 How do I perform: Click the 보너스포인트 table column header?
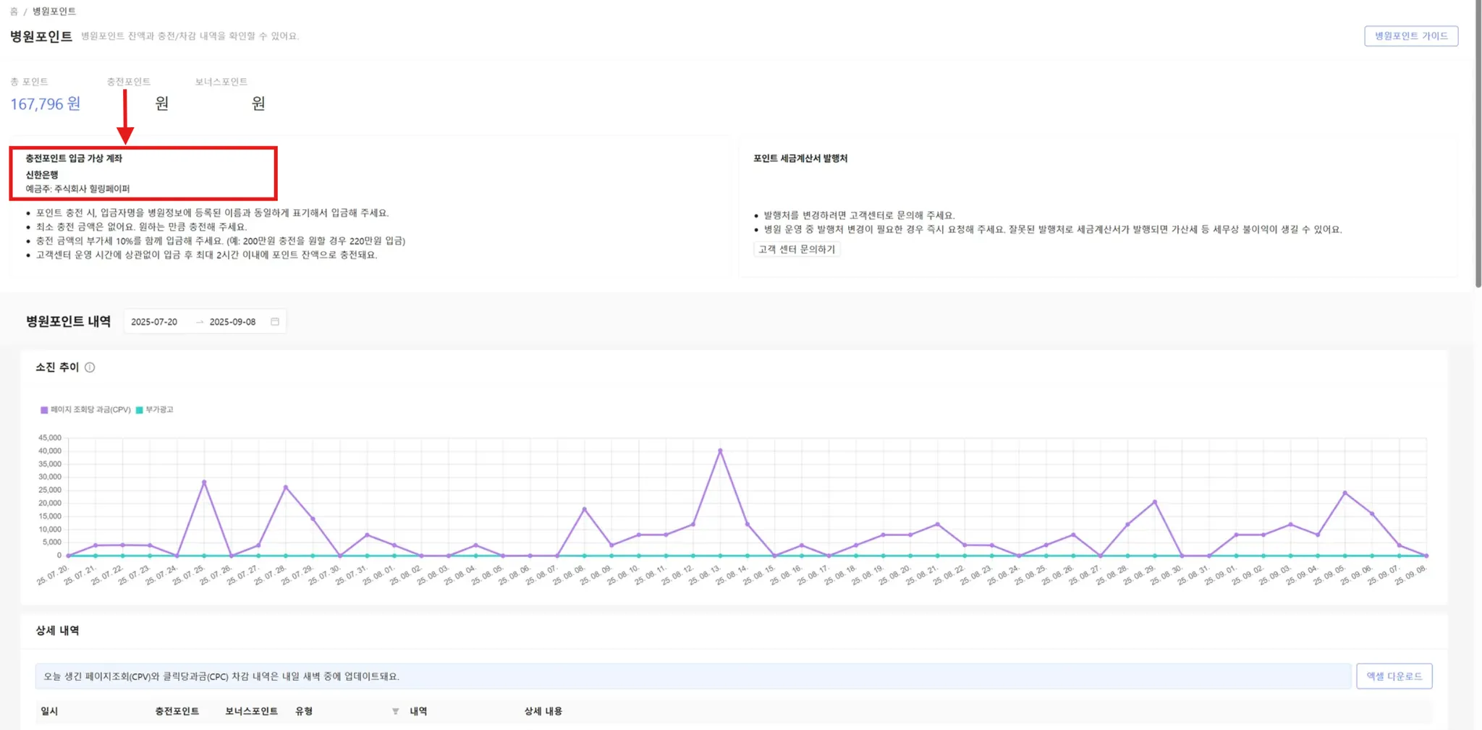click(x=251, y=711)
